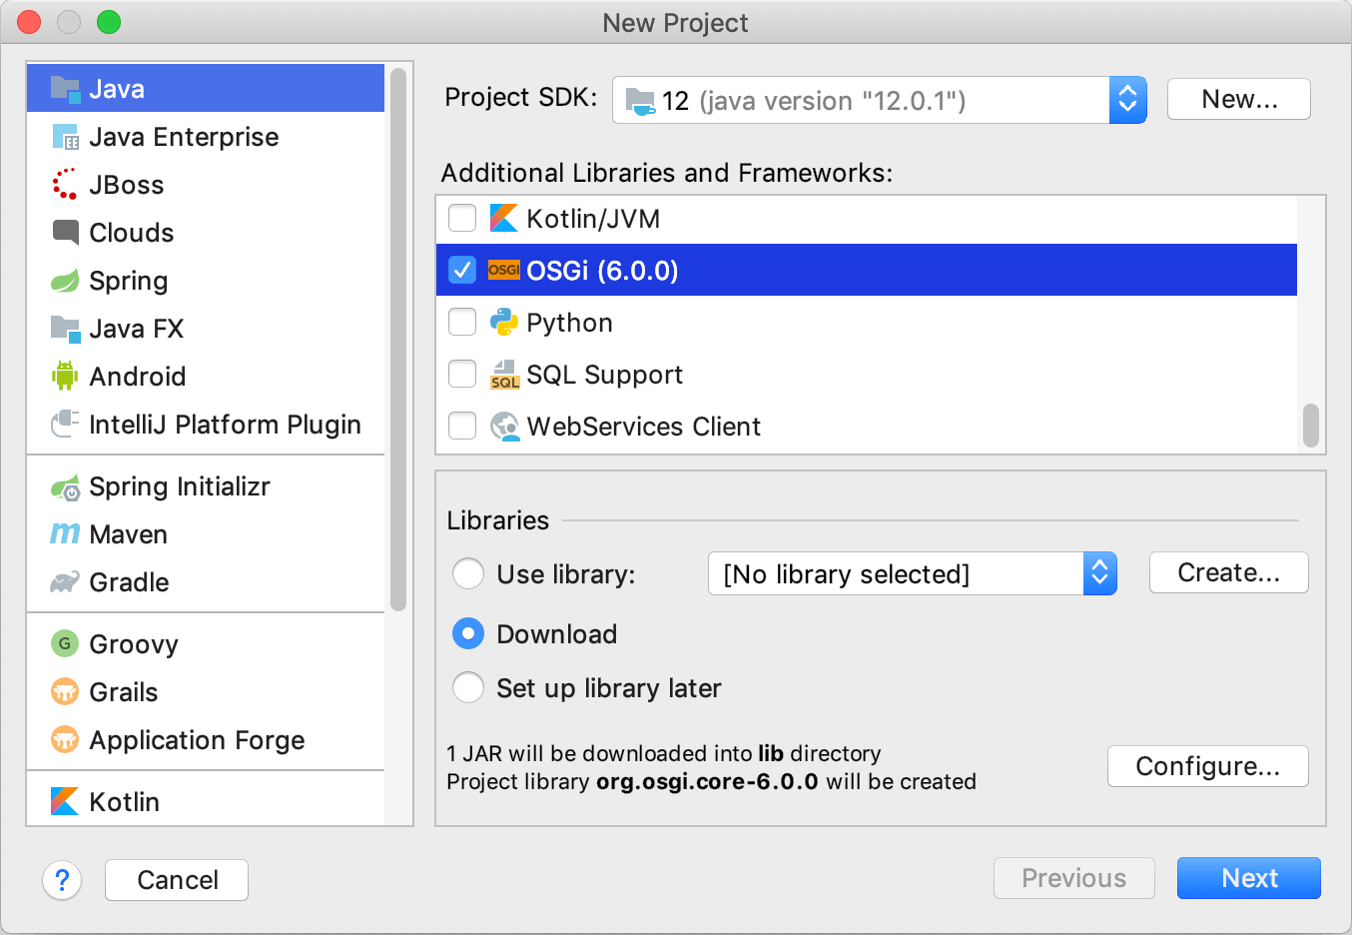Viewport: 1352px width, 935px height.
Task: Click the Python framework icon
Action: [504, 322]
